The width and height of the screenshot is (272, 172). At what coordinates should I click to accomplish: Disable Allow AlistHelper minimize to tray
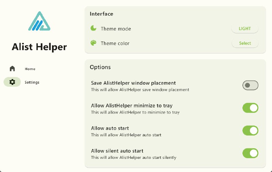[250, 108]
